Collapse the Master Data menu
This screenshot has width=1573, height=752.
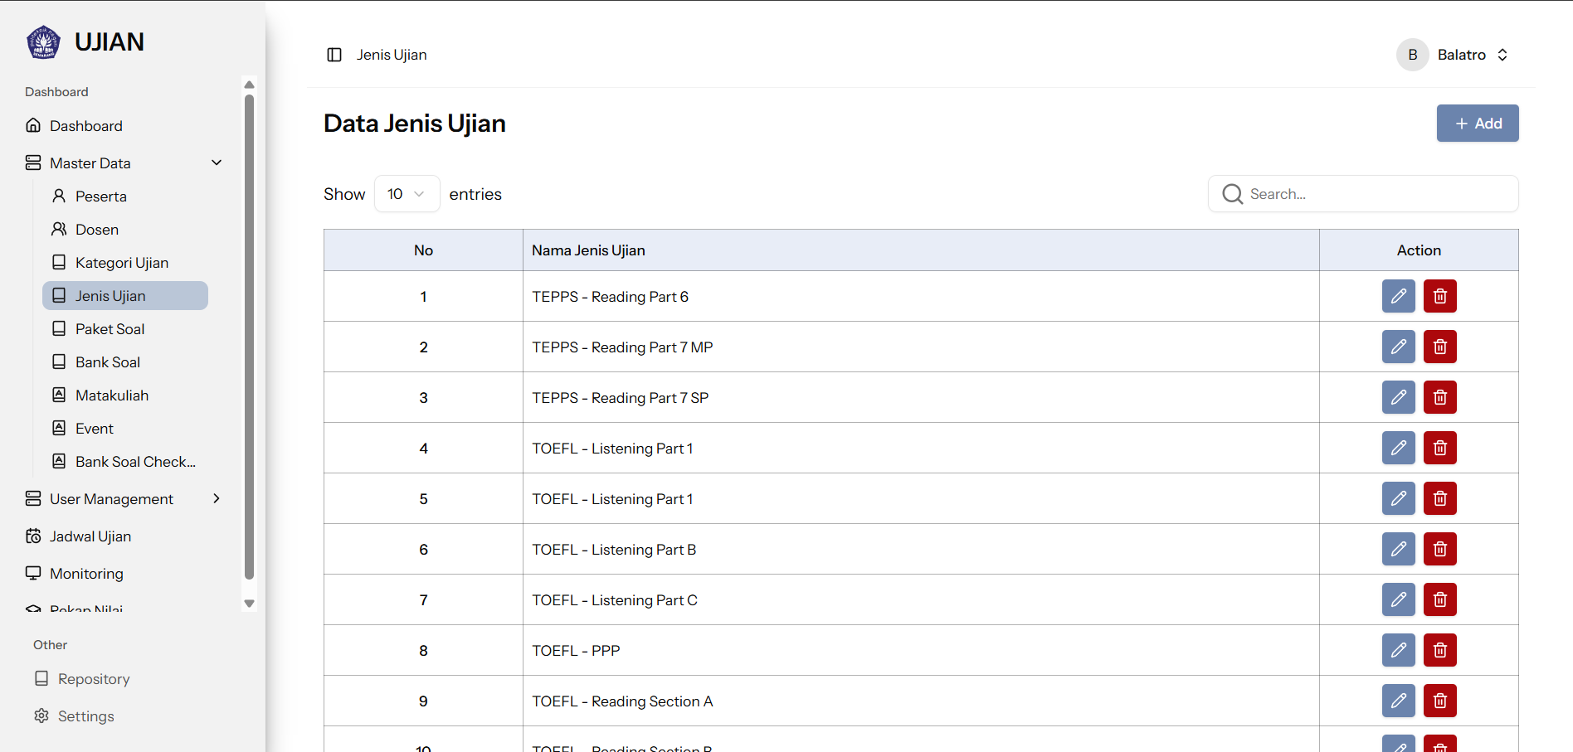217,163
